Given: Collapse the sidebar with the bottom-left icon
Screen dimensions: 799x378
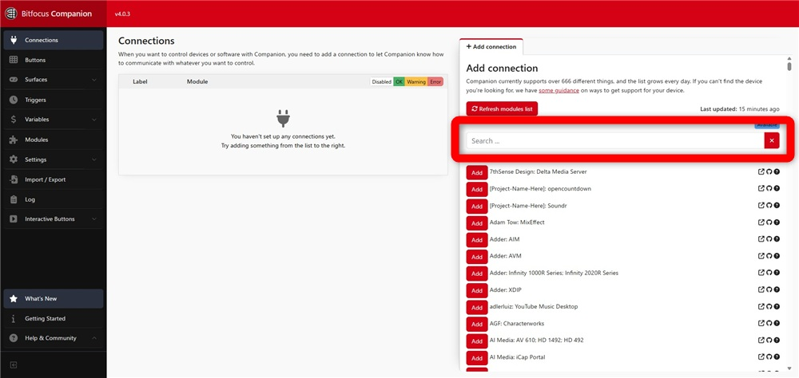Looking at the screenshot, I should pyautogui.click(x=14, y=364).
